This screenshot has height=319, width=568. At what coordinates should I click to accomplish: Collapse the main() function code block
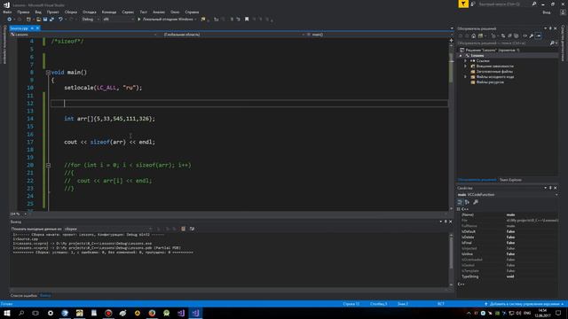coord(48,73)
